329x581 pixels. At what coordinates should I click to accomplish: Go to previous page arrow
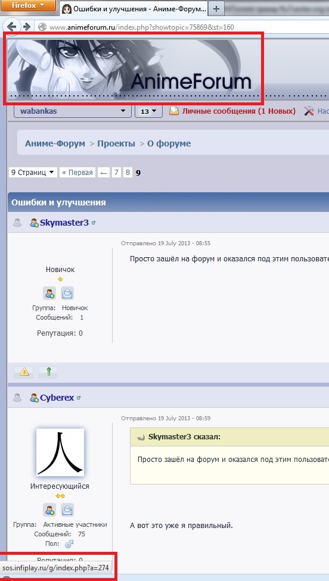[104, 172]
